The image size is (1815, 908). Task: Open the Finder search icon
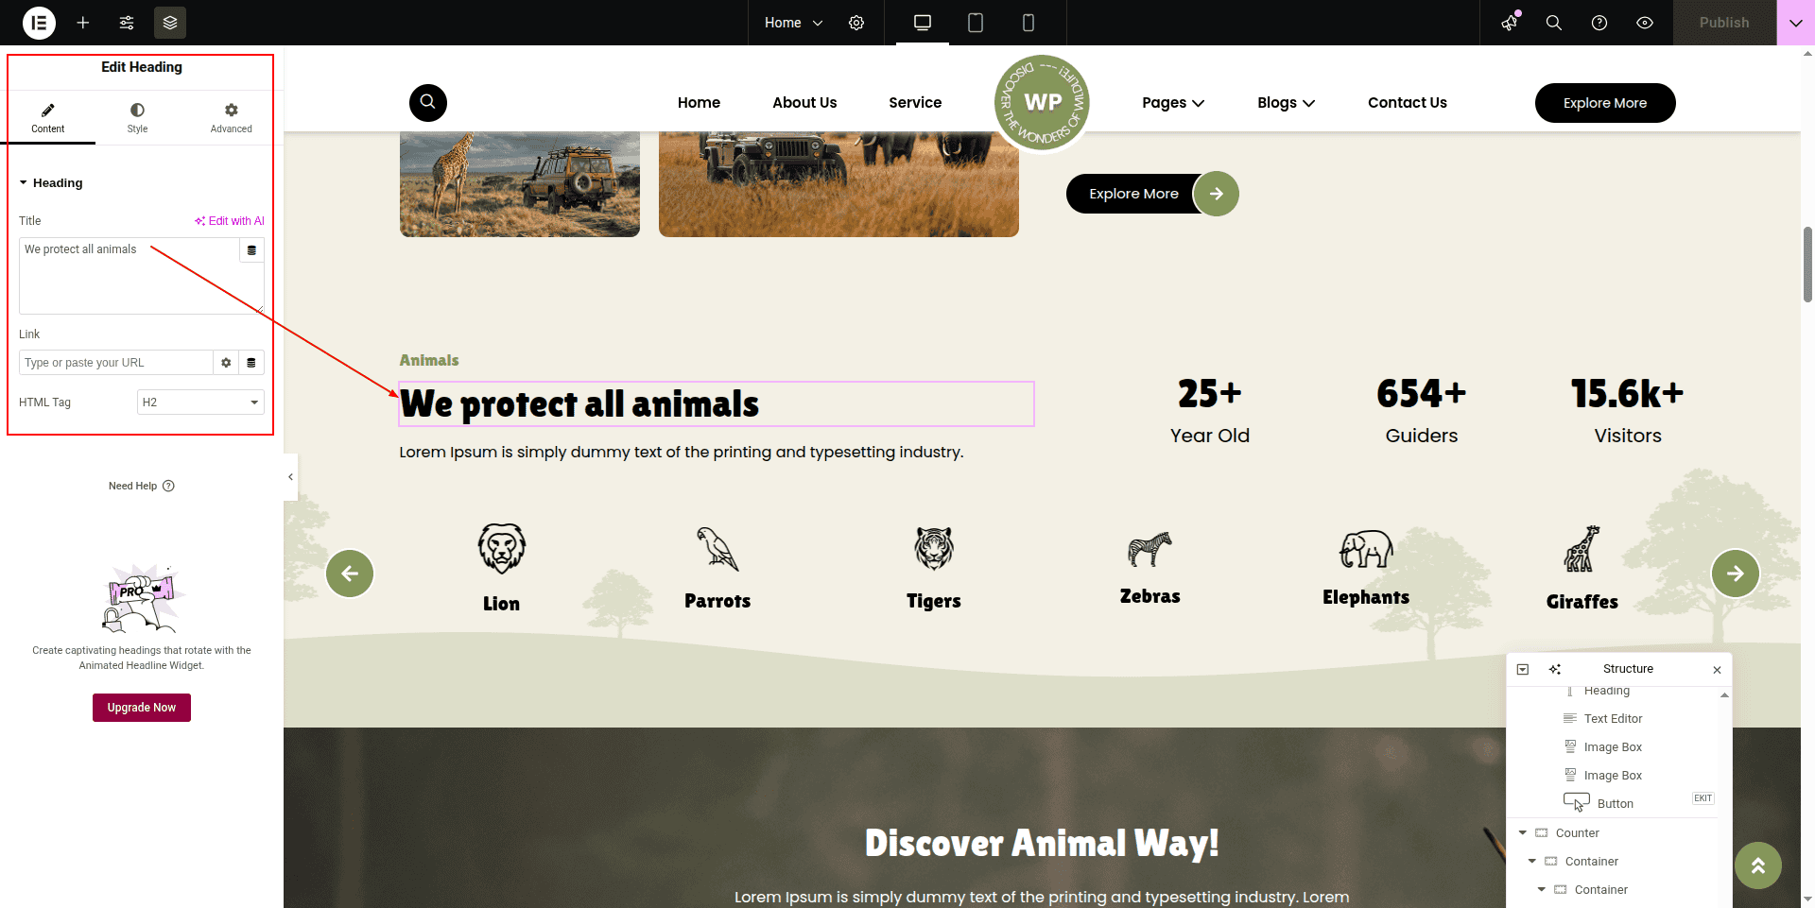(x=1553, y=23)
